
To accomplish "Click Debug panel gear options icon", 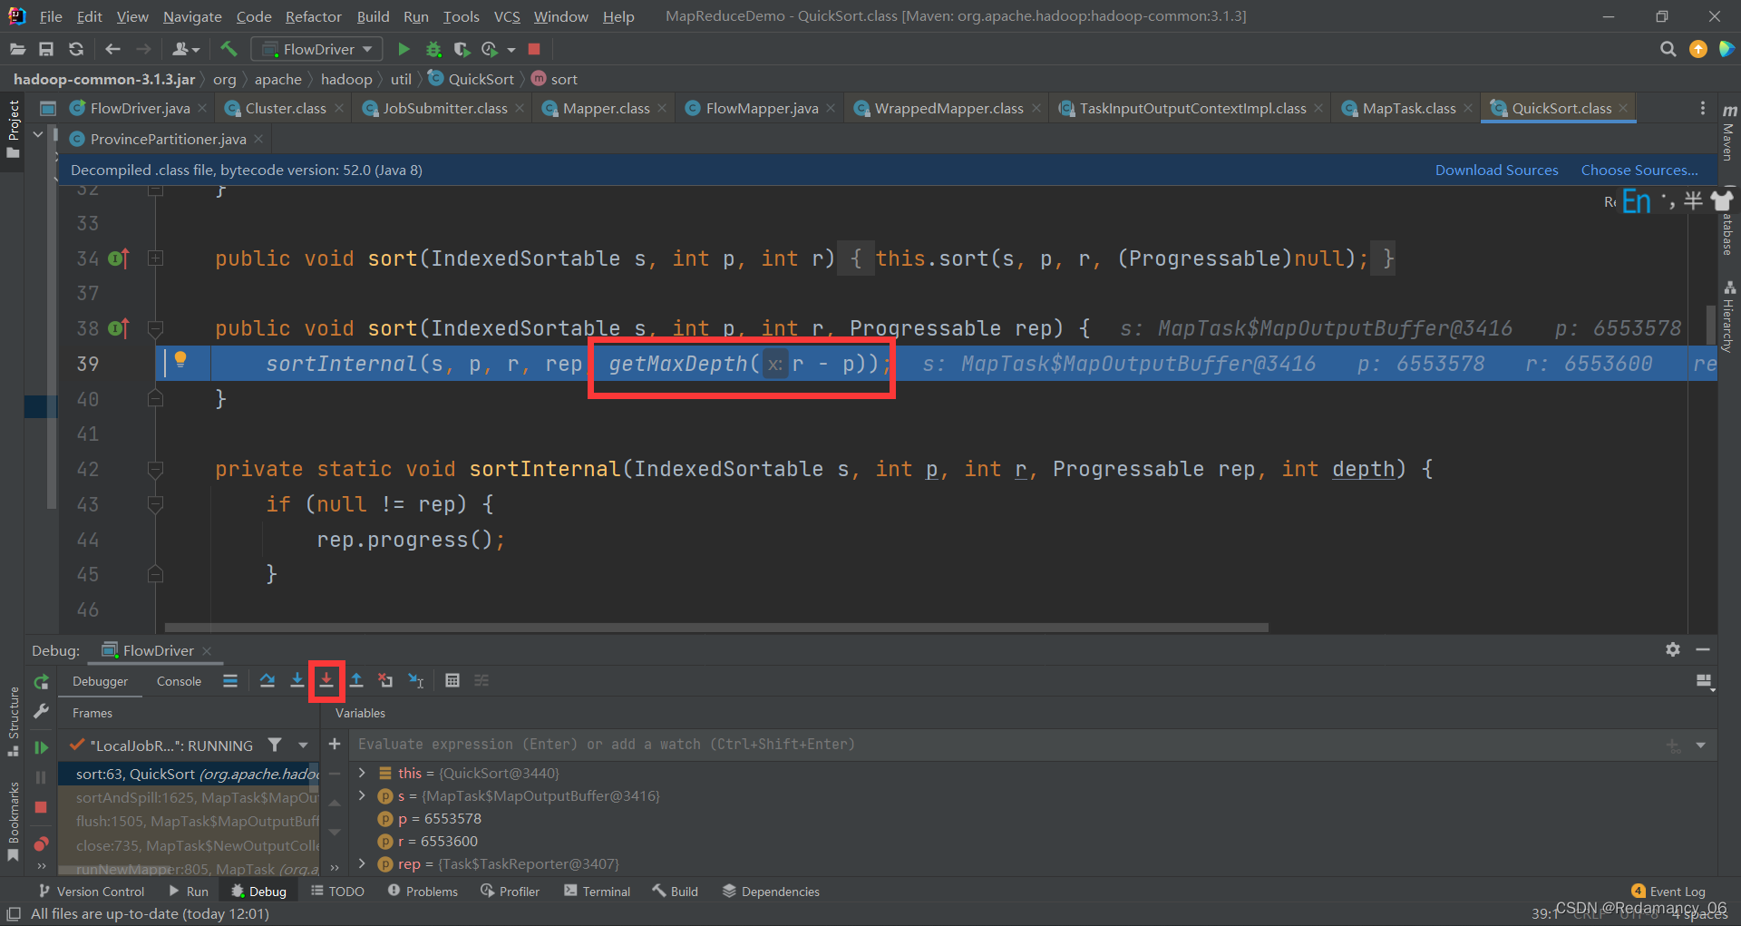I will click(x=1673, y=649).
